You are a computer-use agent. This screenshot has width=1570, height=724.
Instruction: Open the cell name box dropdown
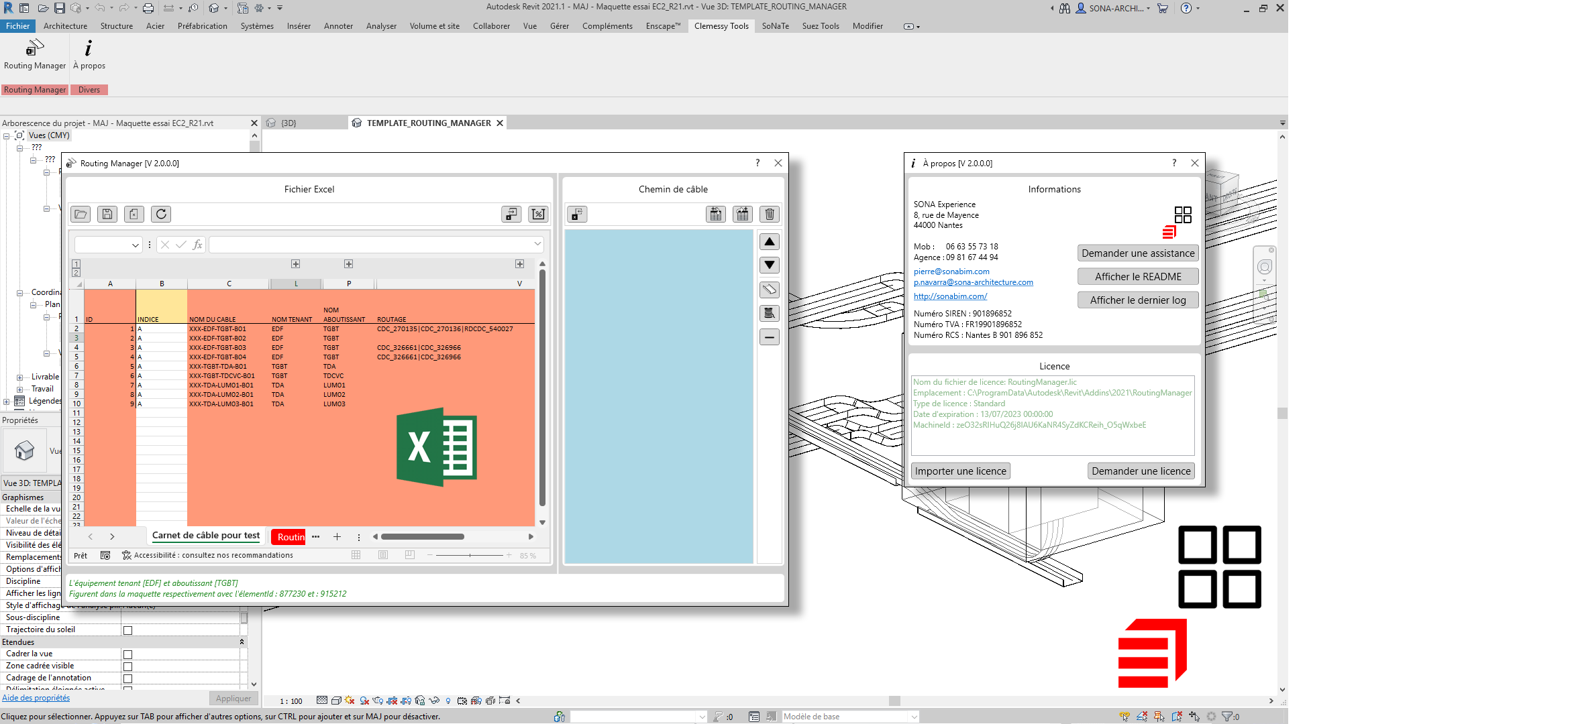coord(135,245)
